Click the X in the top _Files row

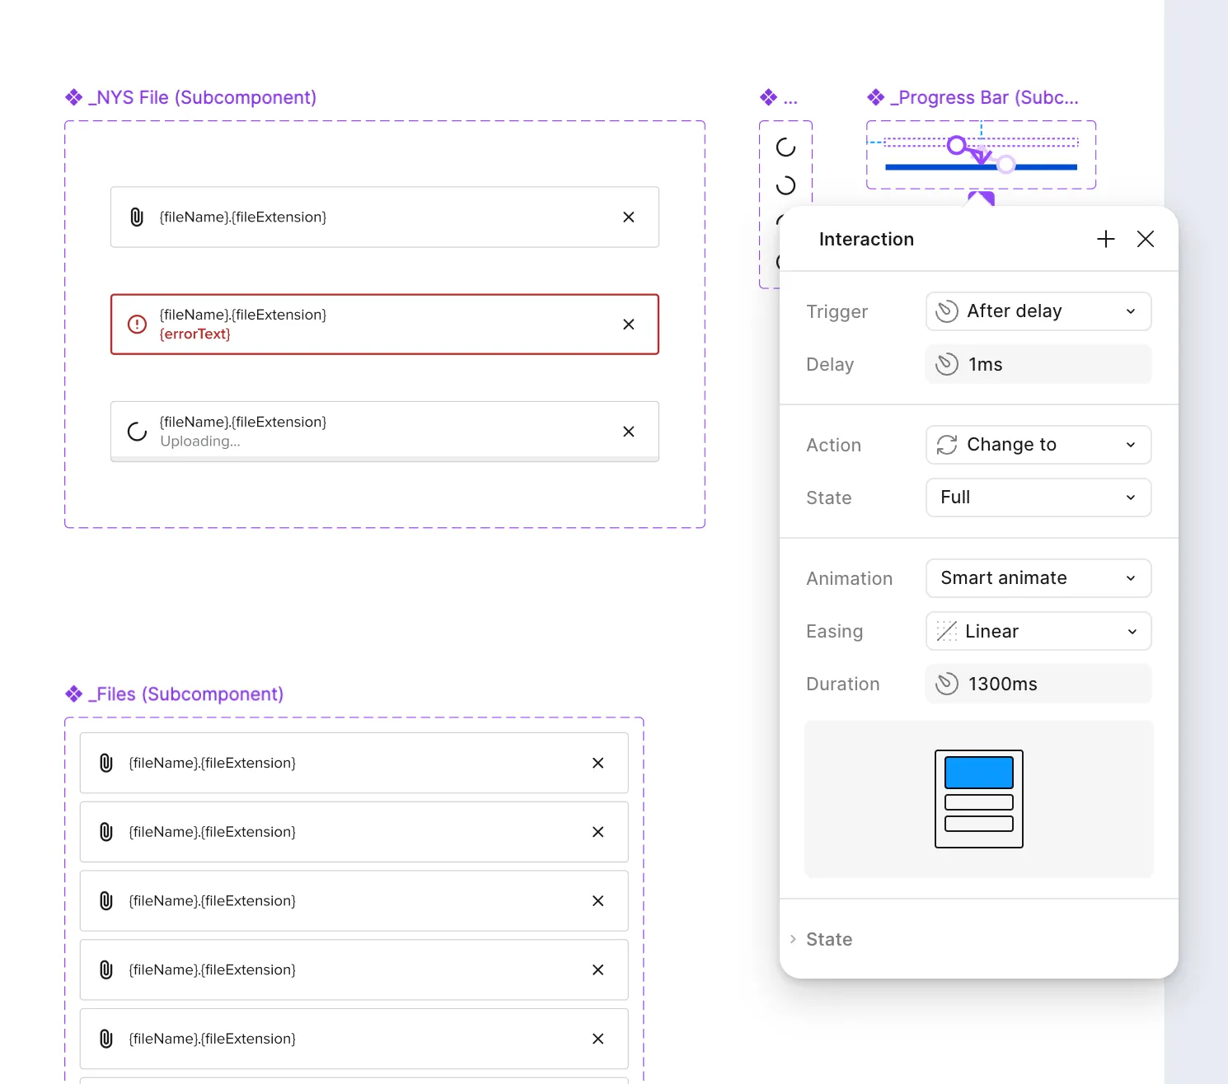tap(598, 763)
